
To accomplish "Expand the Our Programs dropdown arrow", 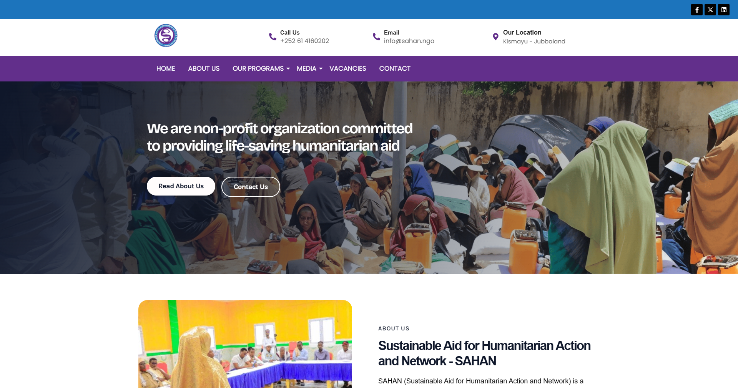I will point(288,69).
